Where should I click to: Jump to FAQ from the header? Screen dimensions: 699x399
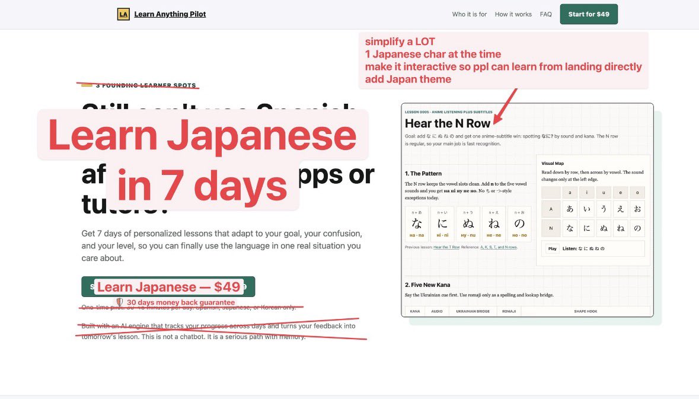545,14
